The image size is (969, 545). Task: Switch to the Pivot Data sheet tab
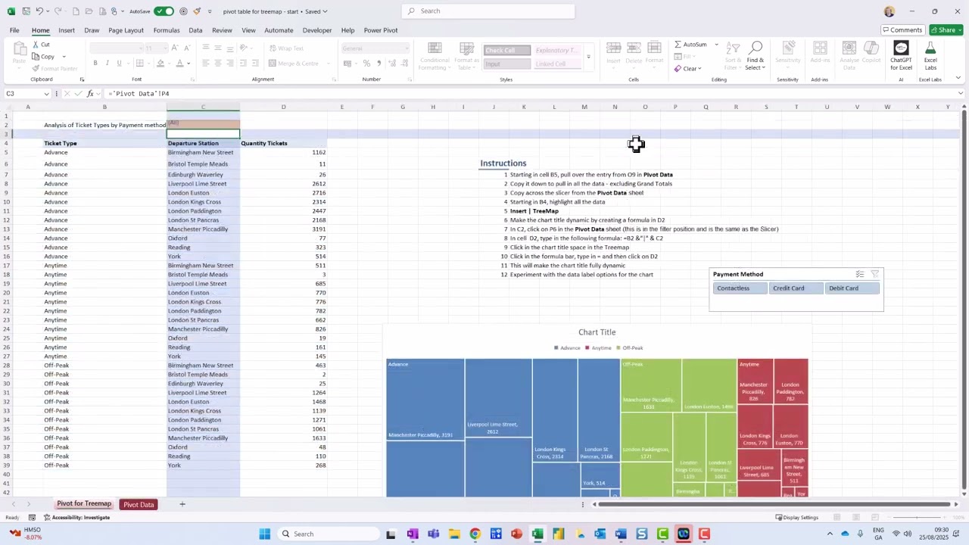pyautogui.click(x=139, y=505)
